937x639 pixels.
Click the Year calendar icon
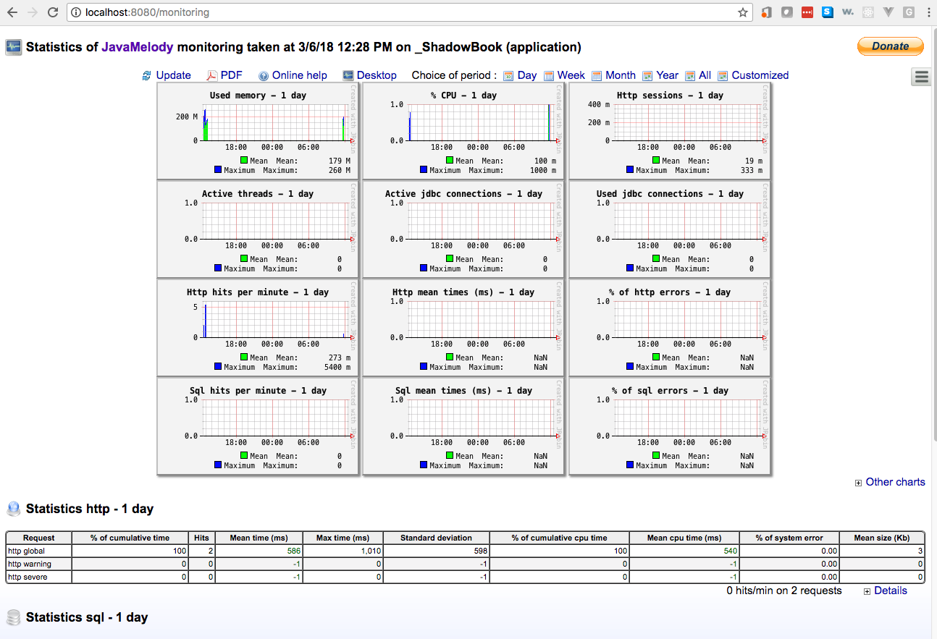pyautogui.click(x=647, y=75)
